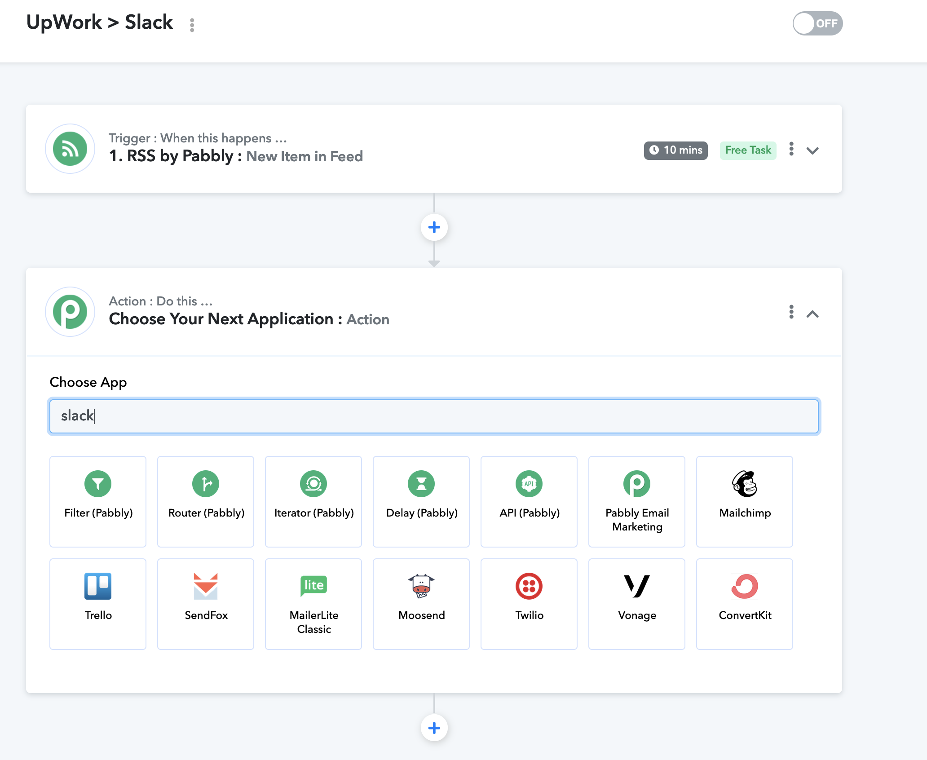Click the 'Choose App' label
927x760 pixels.
click(88, 382)
